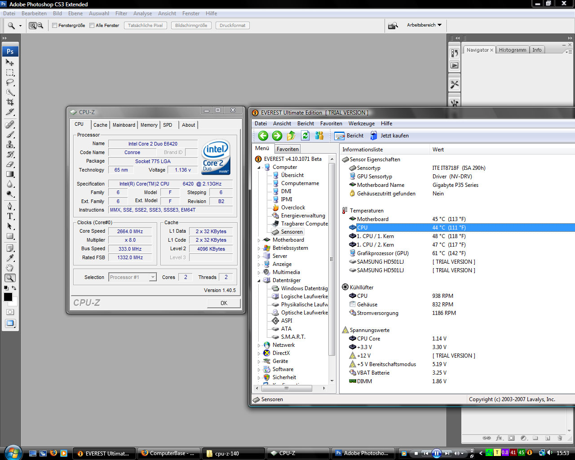Viewport: 575px width, 460px height.
Task: Select the Blur tool
Action: 10,184
